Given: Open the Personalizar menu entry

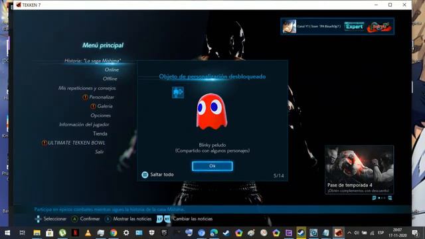Looking at the screenshot, I should [x=102, y=97].
